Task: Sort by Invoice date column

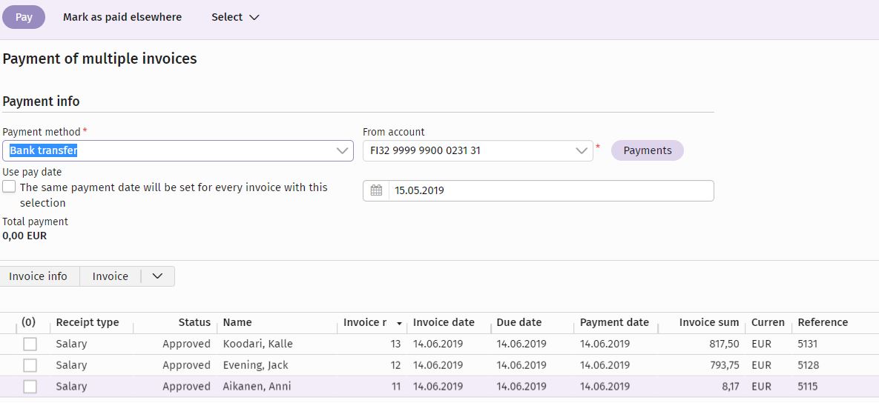Action: 444,322
